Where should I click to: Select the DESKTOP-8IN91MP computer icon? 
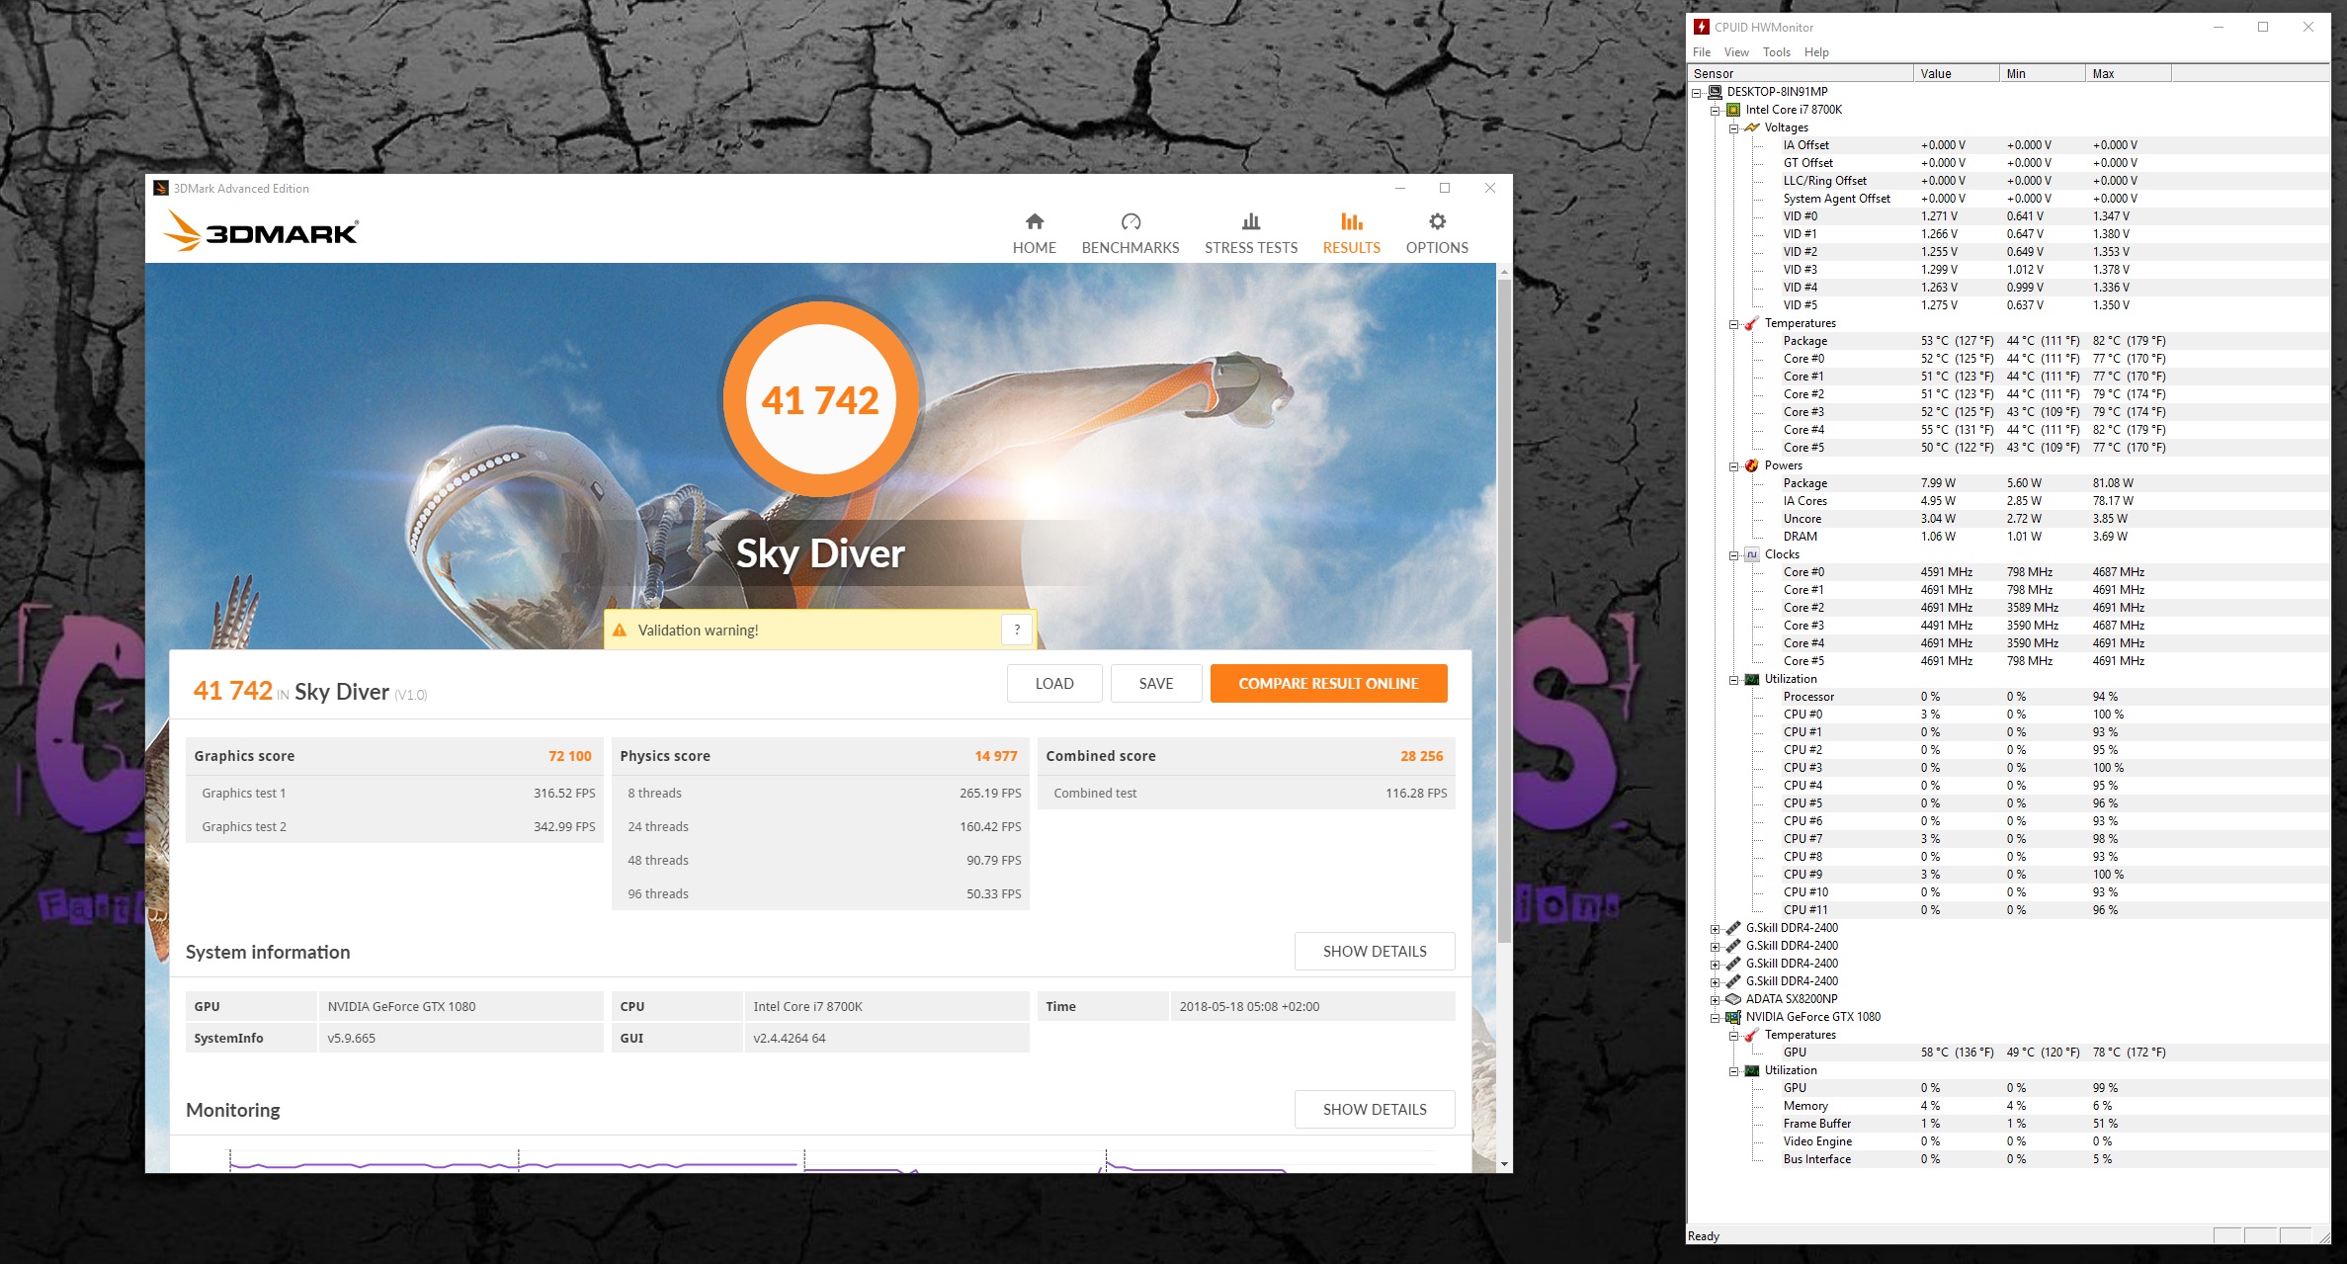pos(1716,92)
